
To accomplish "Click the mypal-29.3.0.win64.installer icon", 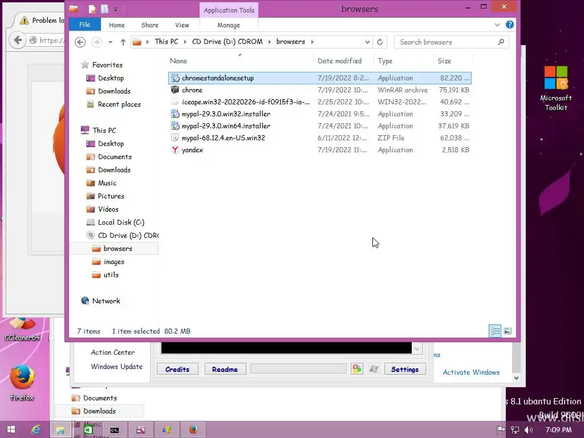I will [175, 126].
